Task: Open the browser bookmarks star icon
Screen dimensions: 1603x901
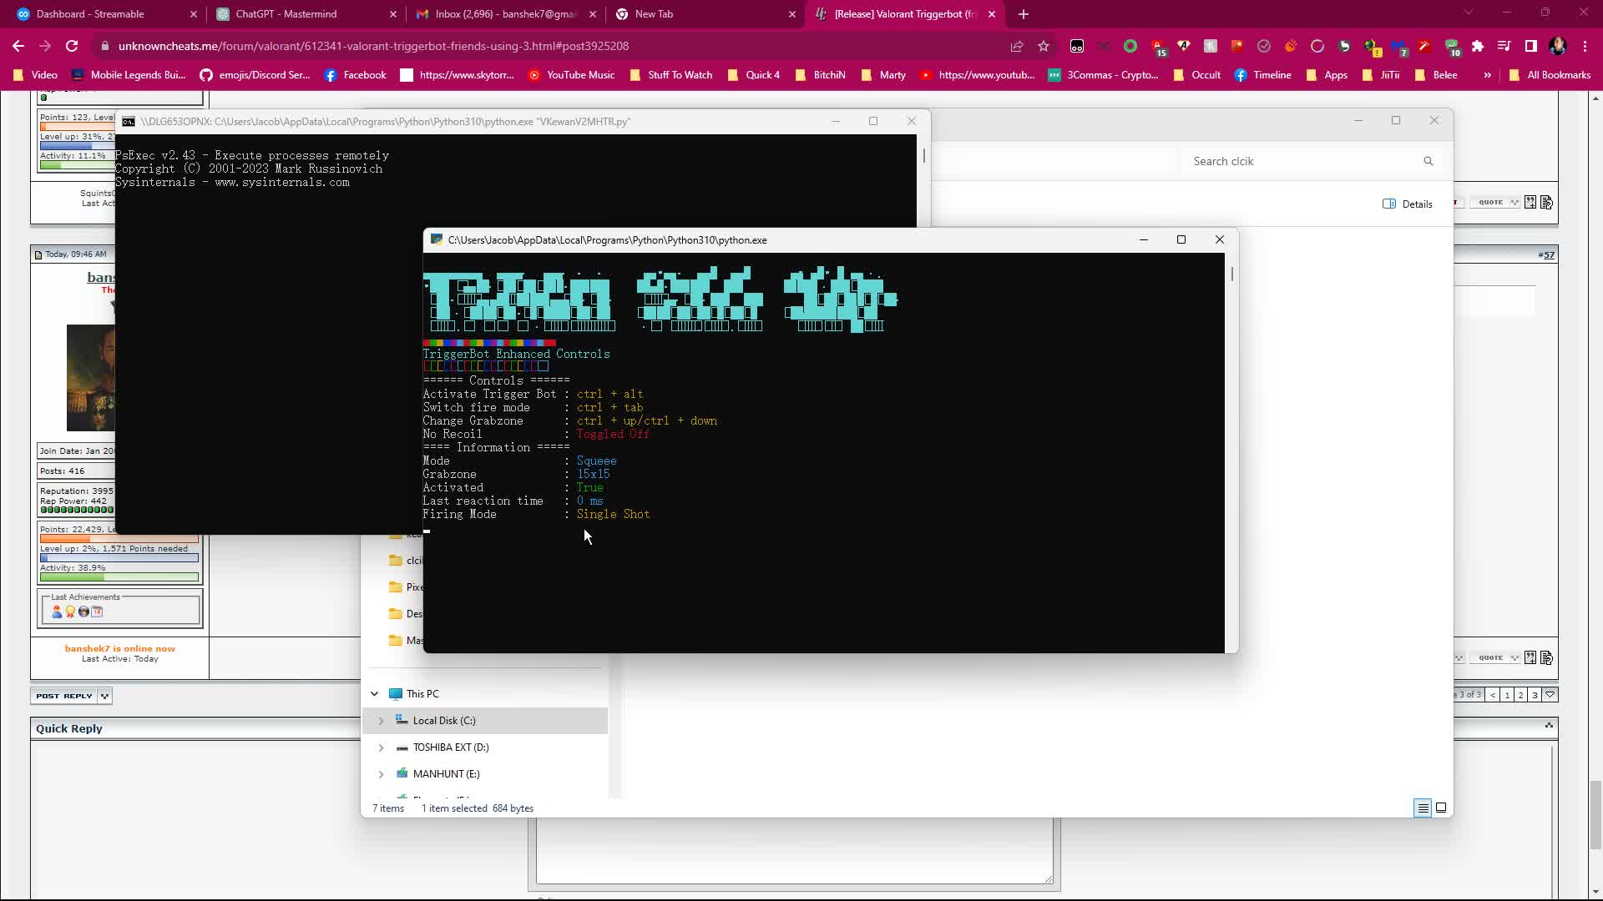Action: coord(1043,46)
